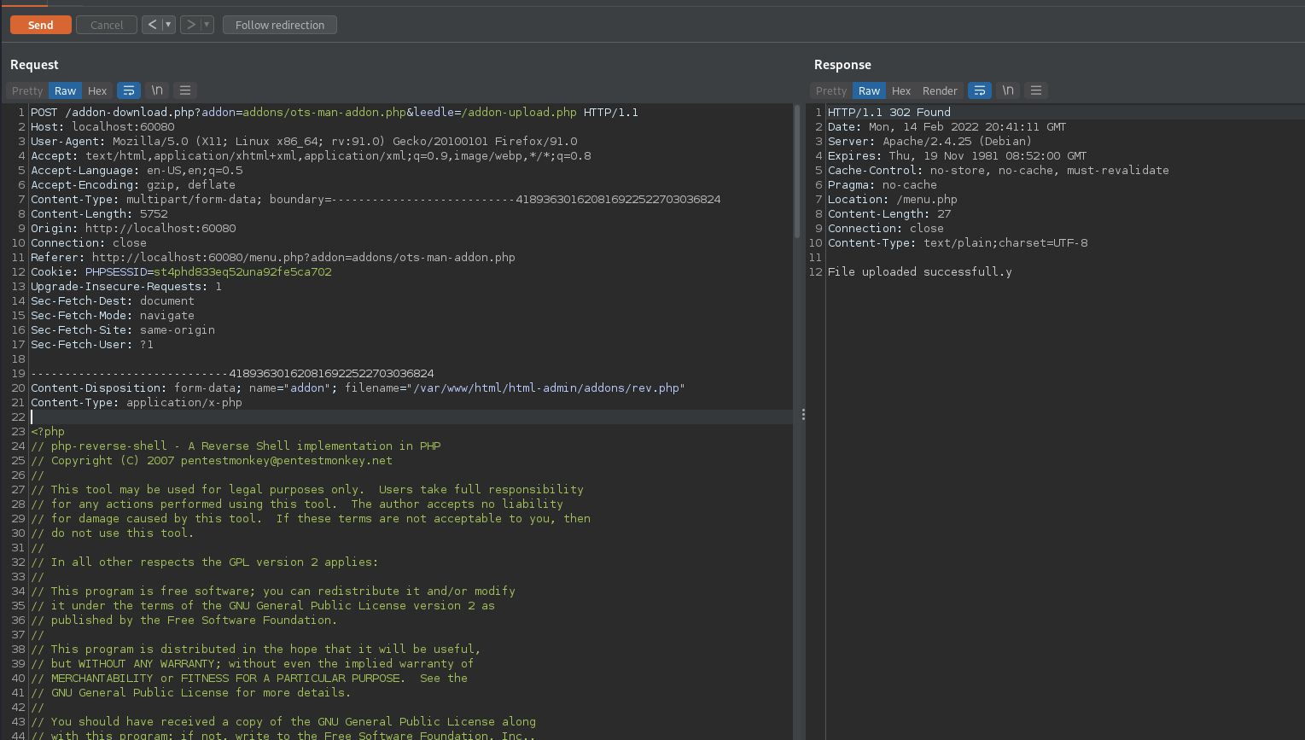
Task: Click the Request panel heading
Action: click(34, 65)
